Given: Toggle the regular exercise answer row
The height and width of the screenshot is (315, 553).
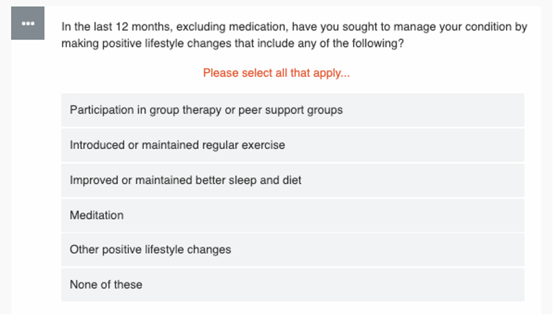Looking at the screenshot, I should [293, 145].
